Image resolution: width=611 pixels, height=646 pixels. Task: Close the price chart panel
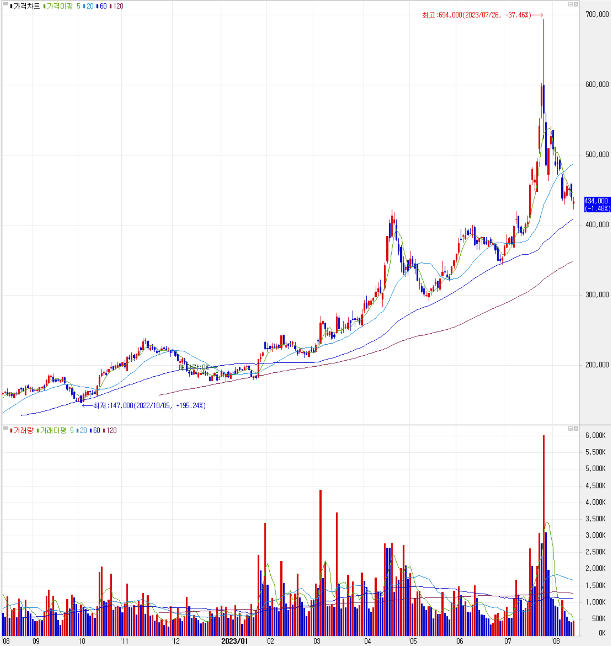[576, 4]
